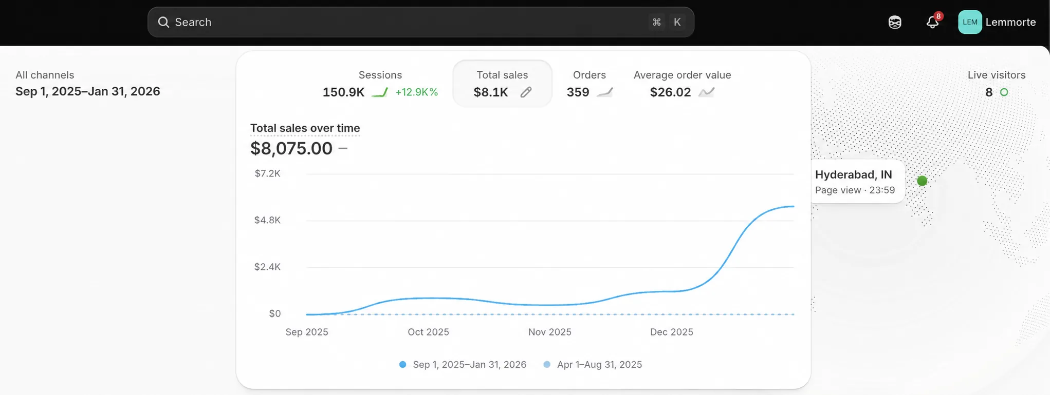Click the Sep 2025 axis label

[x=306, y=332]
